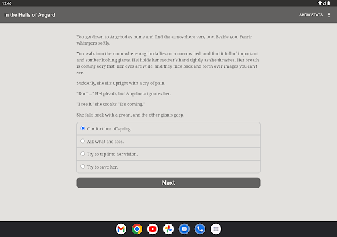The width and height of the screenshot is (337, 237).
Task: Click the clock in the status bar
Action: (x=7, y=3)
